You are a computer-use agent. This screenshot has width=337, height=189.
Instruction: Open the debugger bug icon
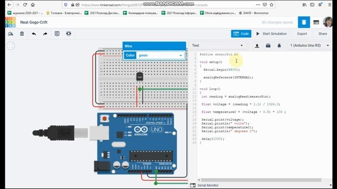click(x=279, y=46)
